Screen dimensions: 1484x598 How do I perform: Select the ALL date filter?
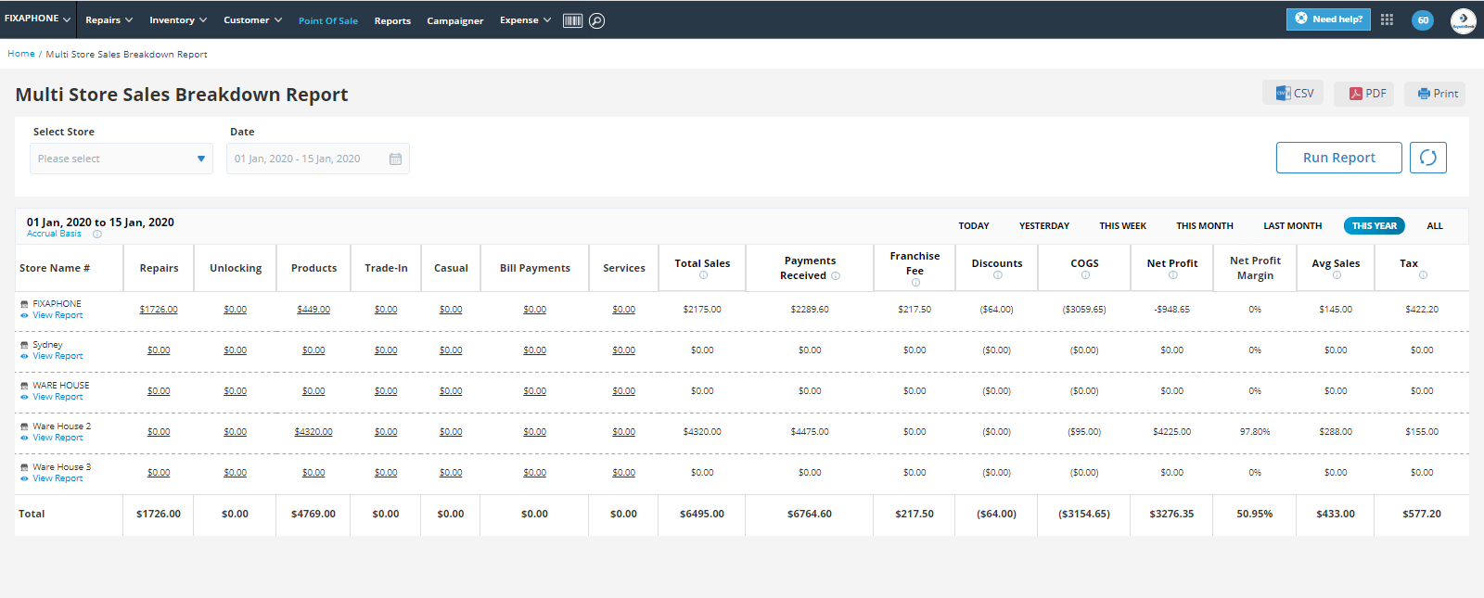coord(1435,226)
